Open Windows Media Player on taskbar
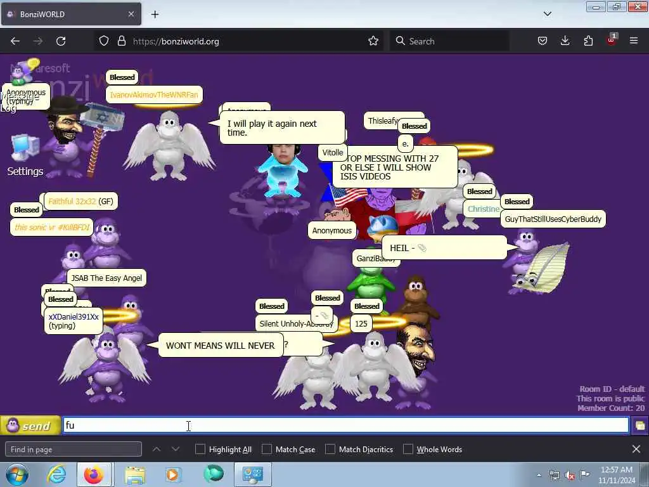Viewport: 649px width, 487px height. pos(172,475)
